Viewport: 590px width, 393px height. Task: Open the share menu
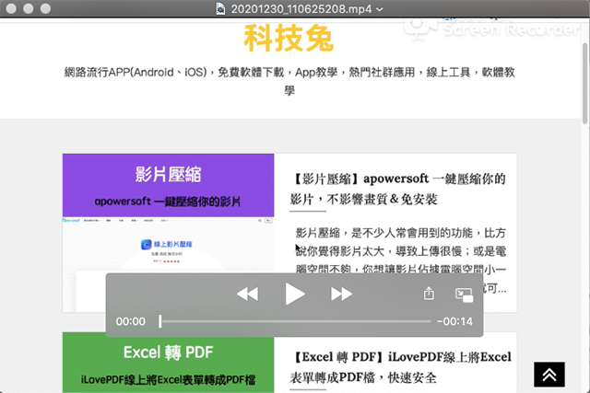(429, 294)
